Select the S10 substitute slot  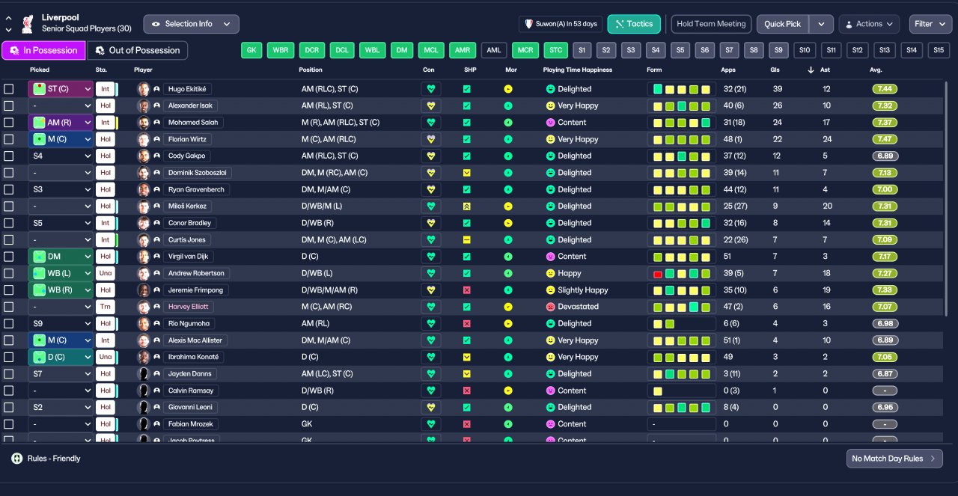[805, 50]
